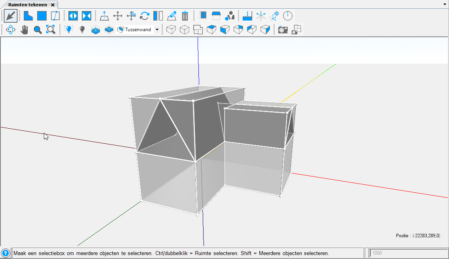
Task: Choose the L-shaped room drawing tool
Action: pos(28,16)
